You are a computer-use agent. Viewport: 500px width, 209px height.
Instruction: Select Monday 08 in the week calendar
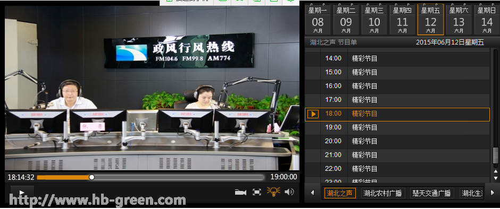(318, 20)
